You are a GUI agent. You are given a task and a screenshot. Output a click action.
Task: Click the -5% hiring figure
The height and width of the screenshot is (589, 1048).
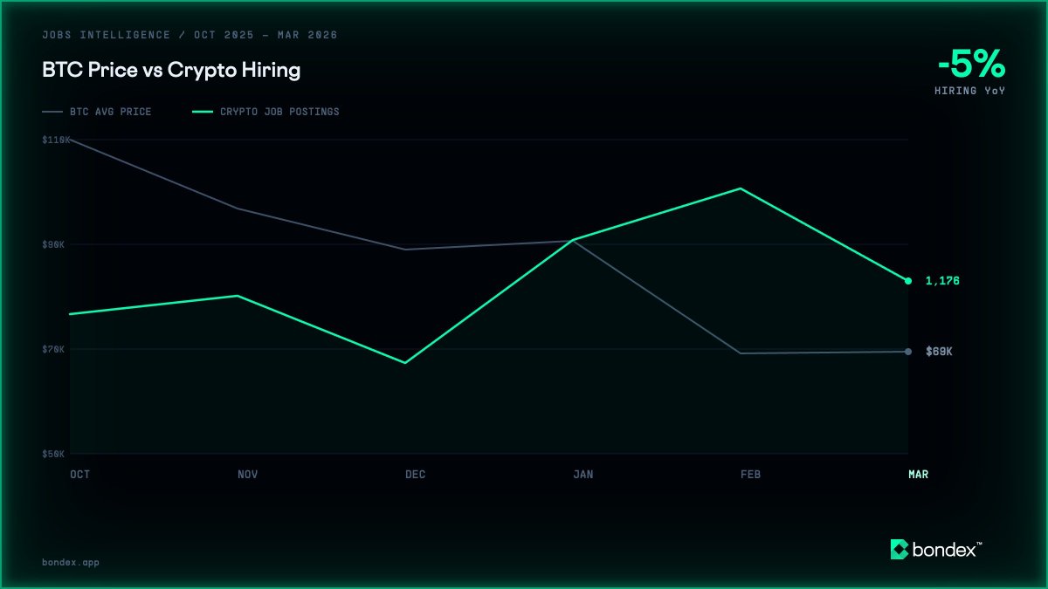971,65
